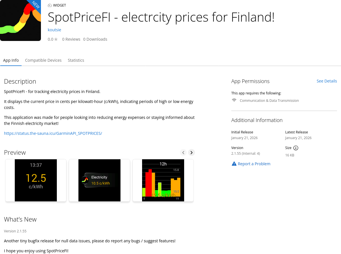341x254 pixels.
Task: Click the warning triangle report icon
Action: click(x=234, y=164)
